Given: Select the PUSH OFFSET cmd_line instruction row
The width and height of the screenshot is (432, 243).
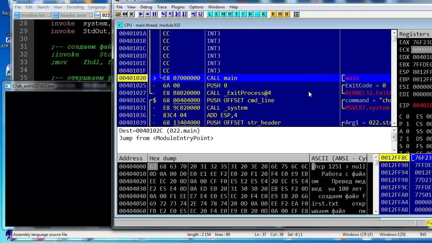Looking at the screenshot, I should [x=254, y=100].
